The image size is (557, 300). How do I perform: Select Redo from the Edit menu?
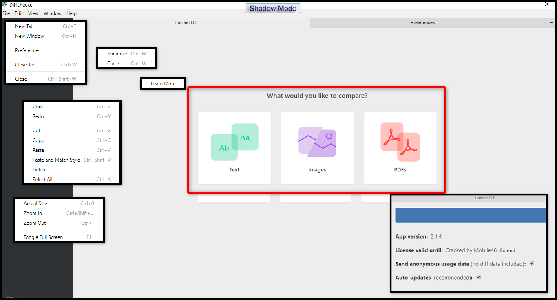tap(72, 116)
